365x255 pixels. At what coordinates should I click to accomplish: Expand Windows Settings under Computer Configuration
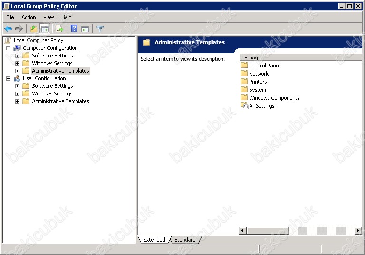point(17,63)
